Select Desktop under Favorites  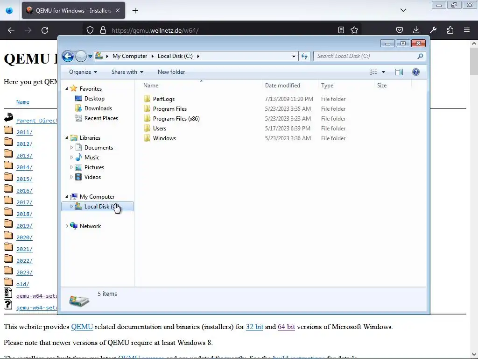point(94,99)
